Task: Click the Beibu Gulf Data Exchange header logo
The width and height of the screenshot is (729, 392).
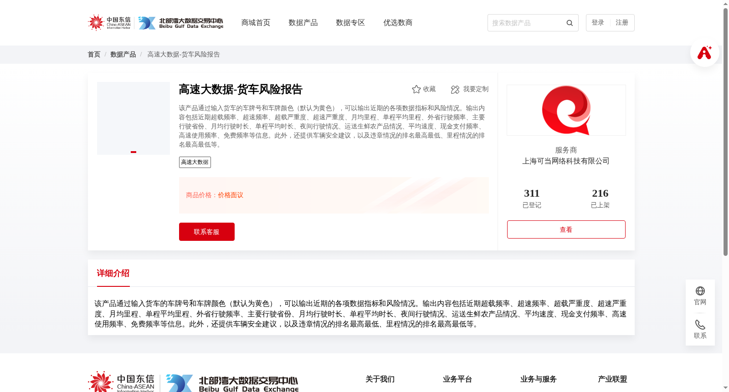Action: point(181,23)
